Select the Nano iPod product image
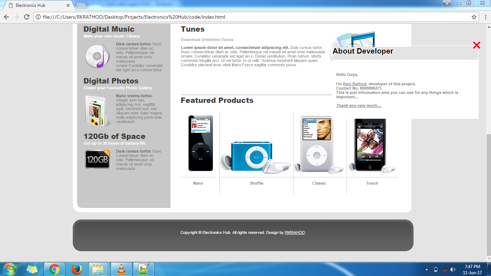491x276 pixels. 201,143
